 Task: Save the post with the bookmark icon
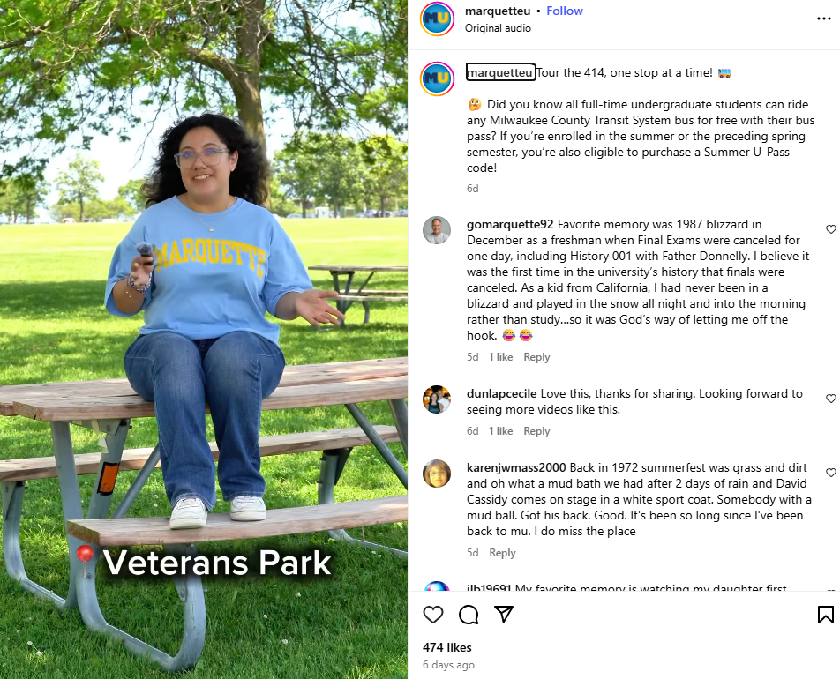click(x=826, y=615)
